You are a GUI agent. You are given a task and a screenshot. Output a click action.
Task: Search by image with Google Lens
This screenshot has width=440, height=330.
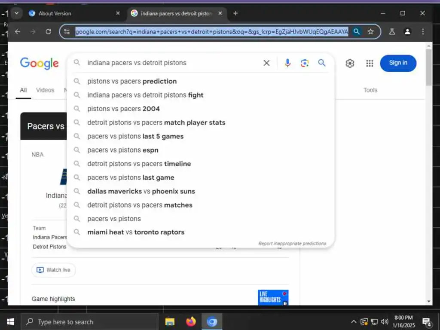point(305,63)
